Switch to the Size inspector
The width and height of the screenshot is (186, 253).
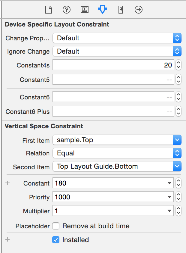point(121,10)
